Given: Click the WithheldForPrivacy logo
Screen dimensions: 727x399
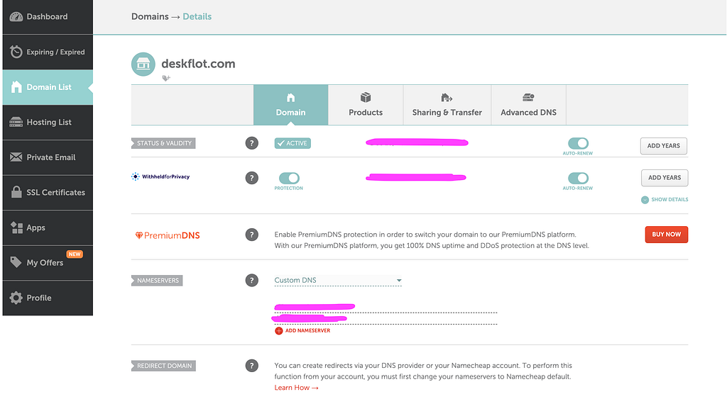Looking at the screenshot, I should [160, 176].
